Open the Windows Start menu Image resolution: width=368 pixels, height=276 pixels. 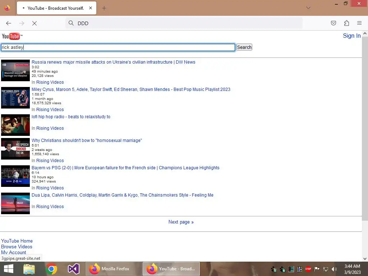tap(9, 269)
